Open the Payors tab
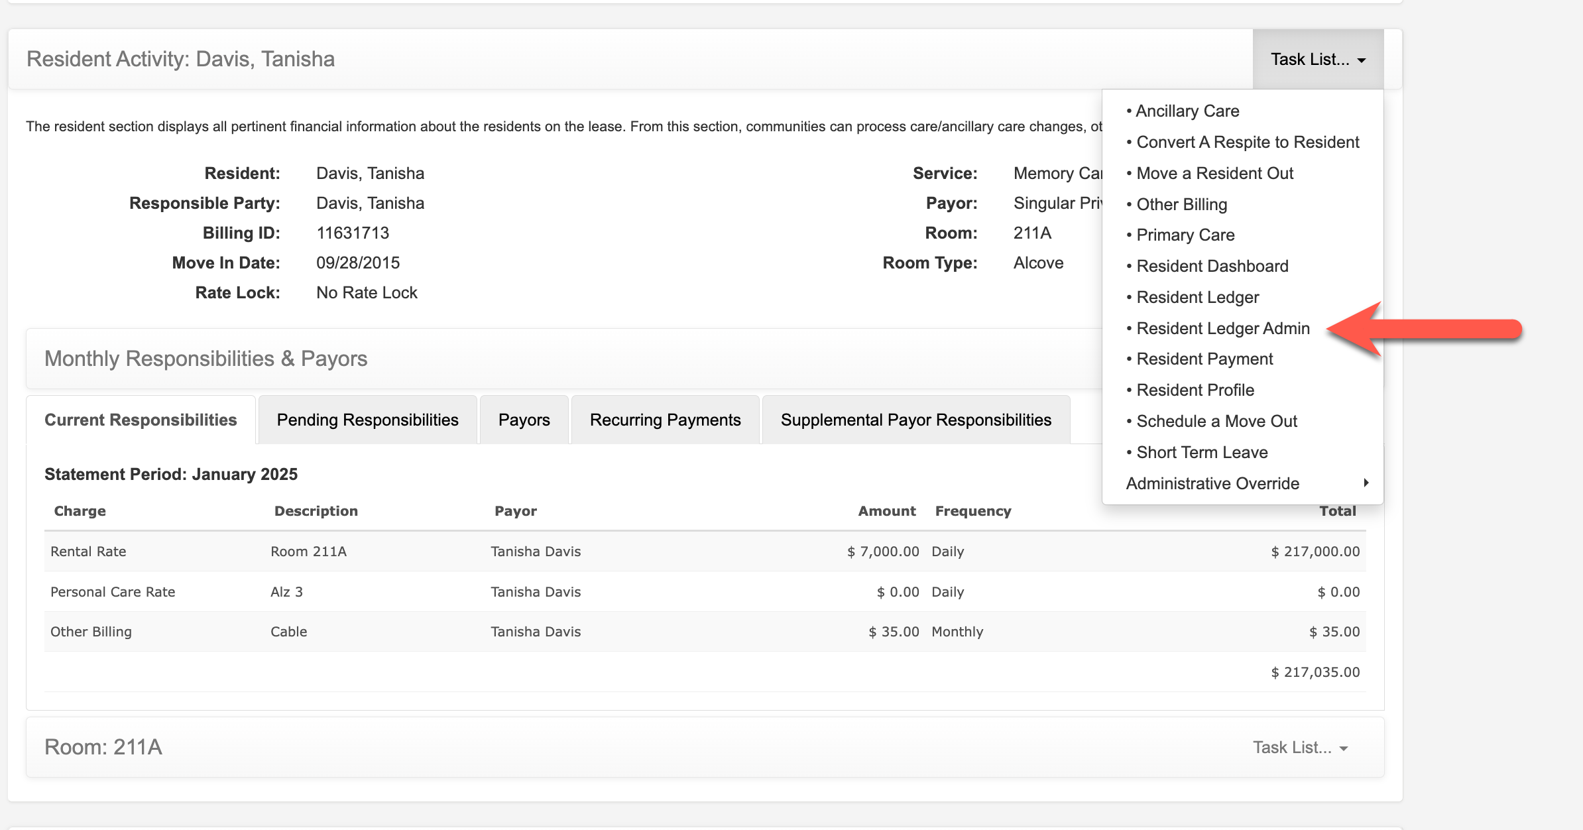 coord(524,420)
